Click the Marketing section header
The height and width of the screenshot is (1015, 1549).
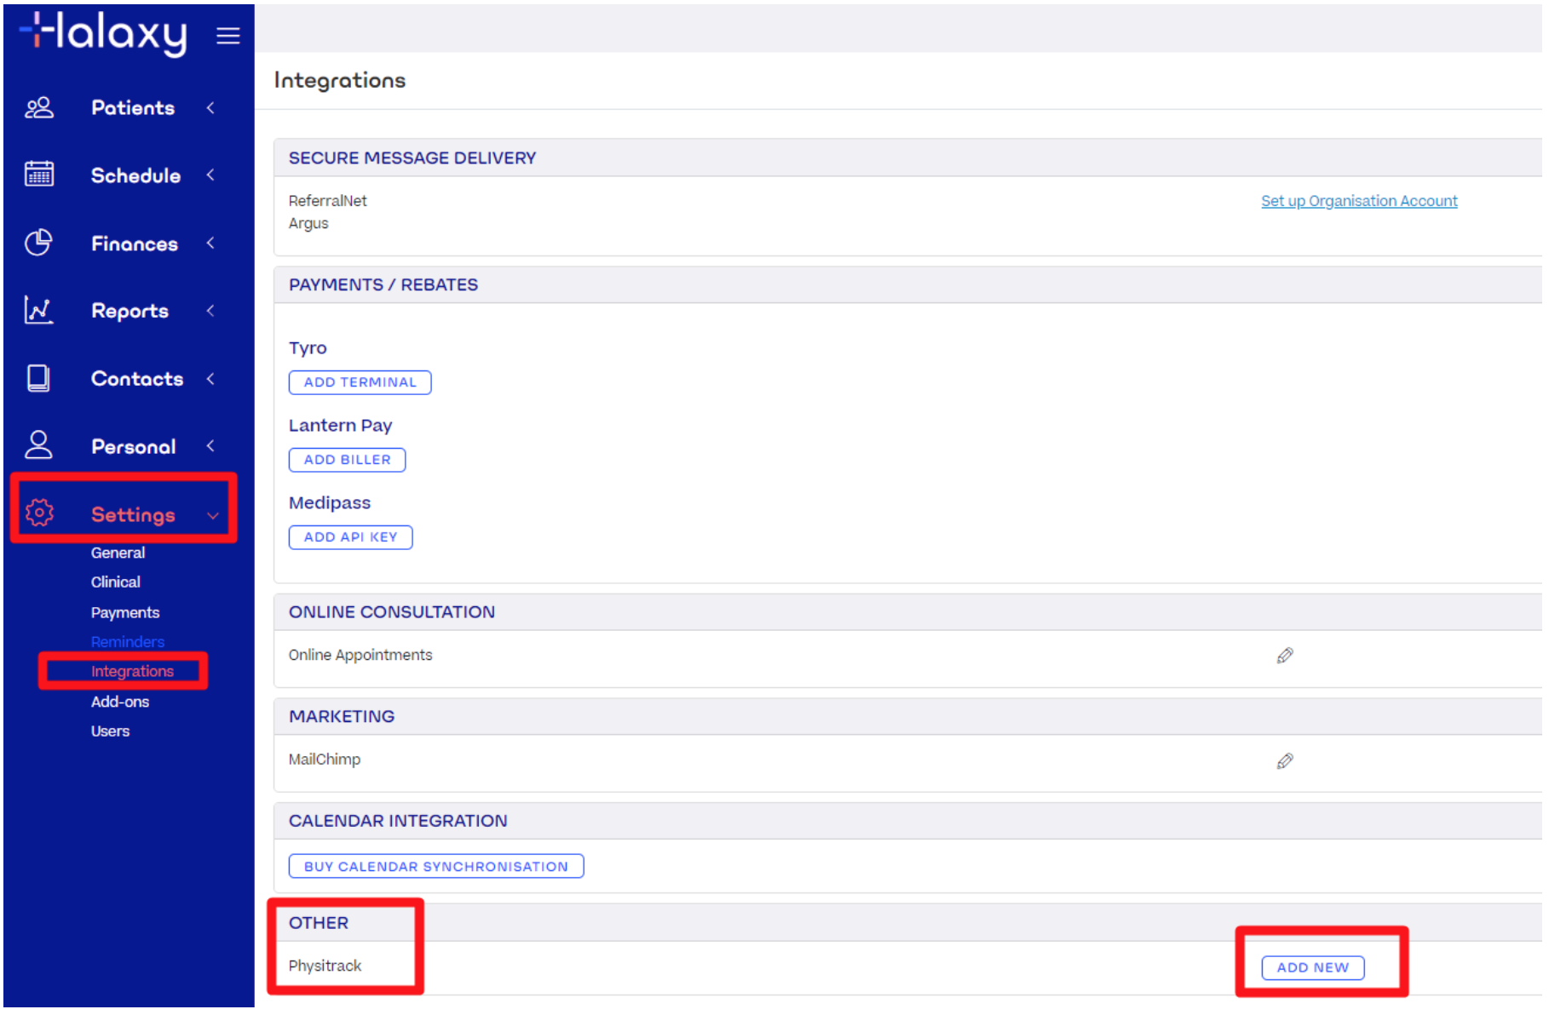(x=341, y=716)
